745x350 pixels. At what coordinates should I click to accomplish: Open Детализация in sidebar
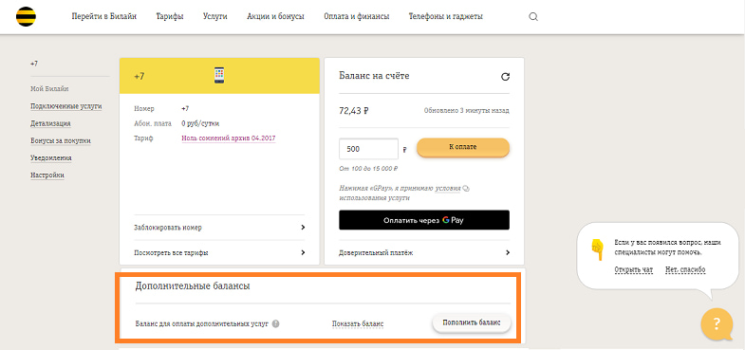click(x=51, y=123)
